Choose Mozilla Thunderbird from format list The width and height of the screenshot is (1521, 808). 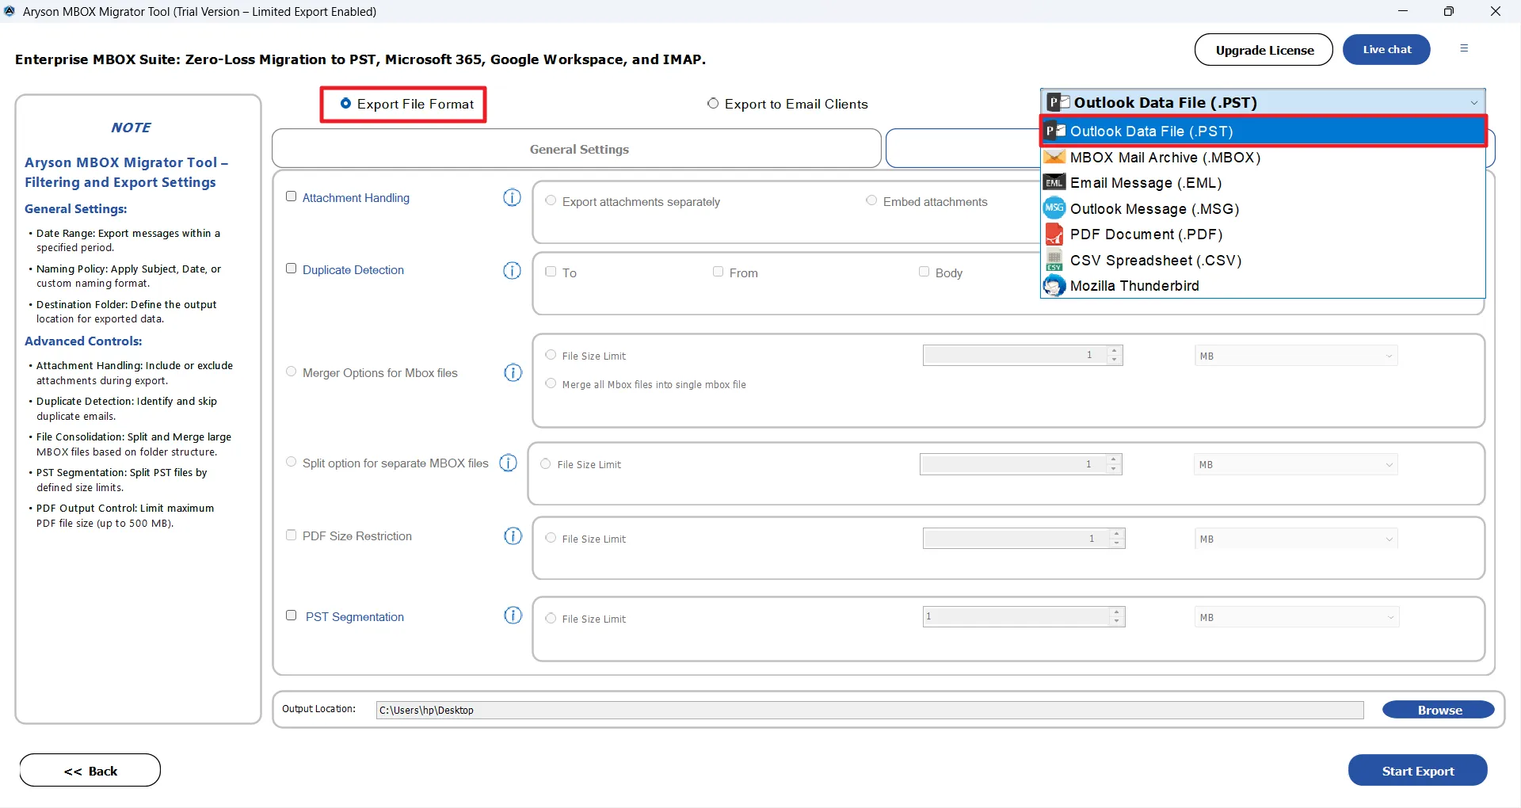point(1263,285)
